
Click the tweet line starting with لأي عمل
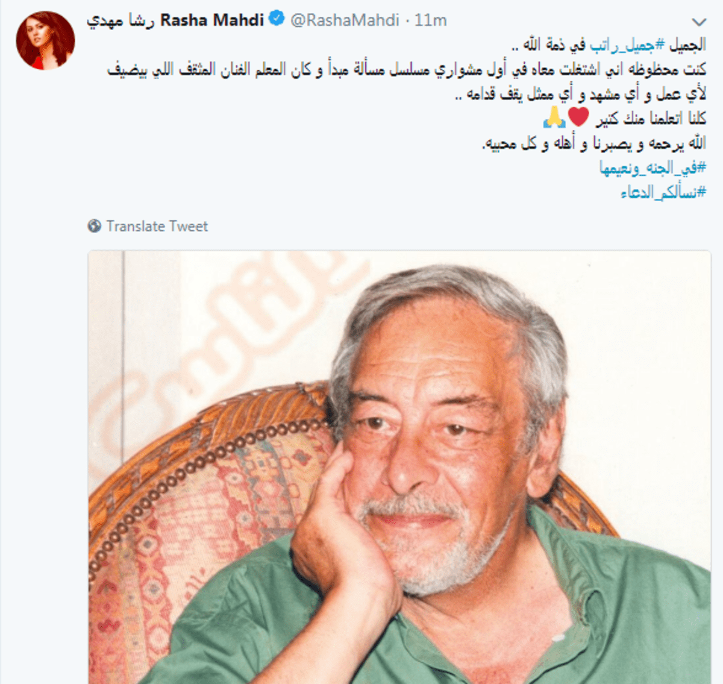(580, 94)
